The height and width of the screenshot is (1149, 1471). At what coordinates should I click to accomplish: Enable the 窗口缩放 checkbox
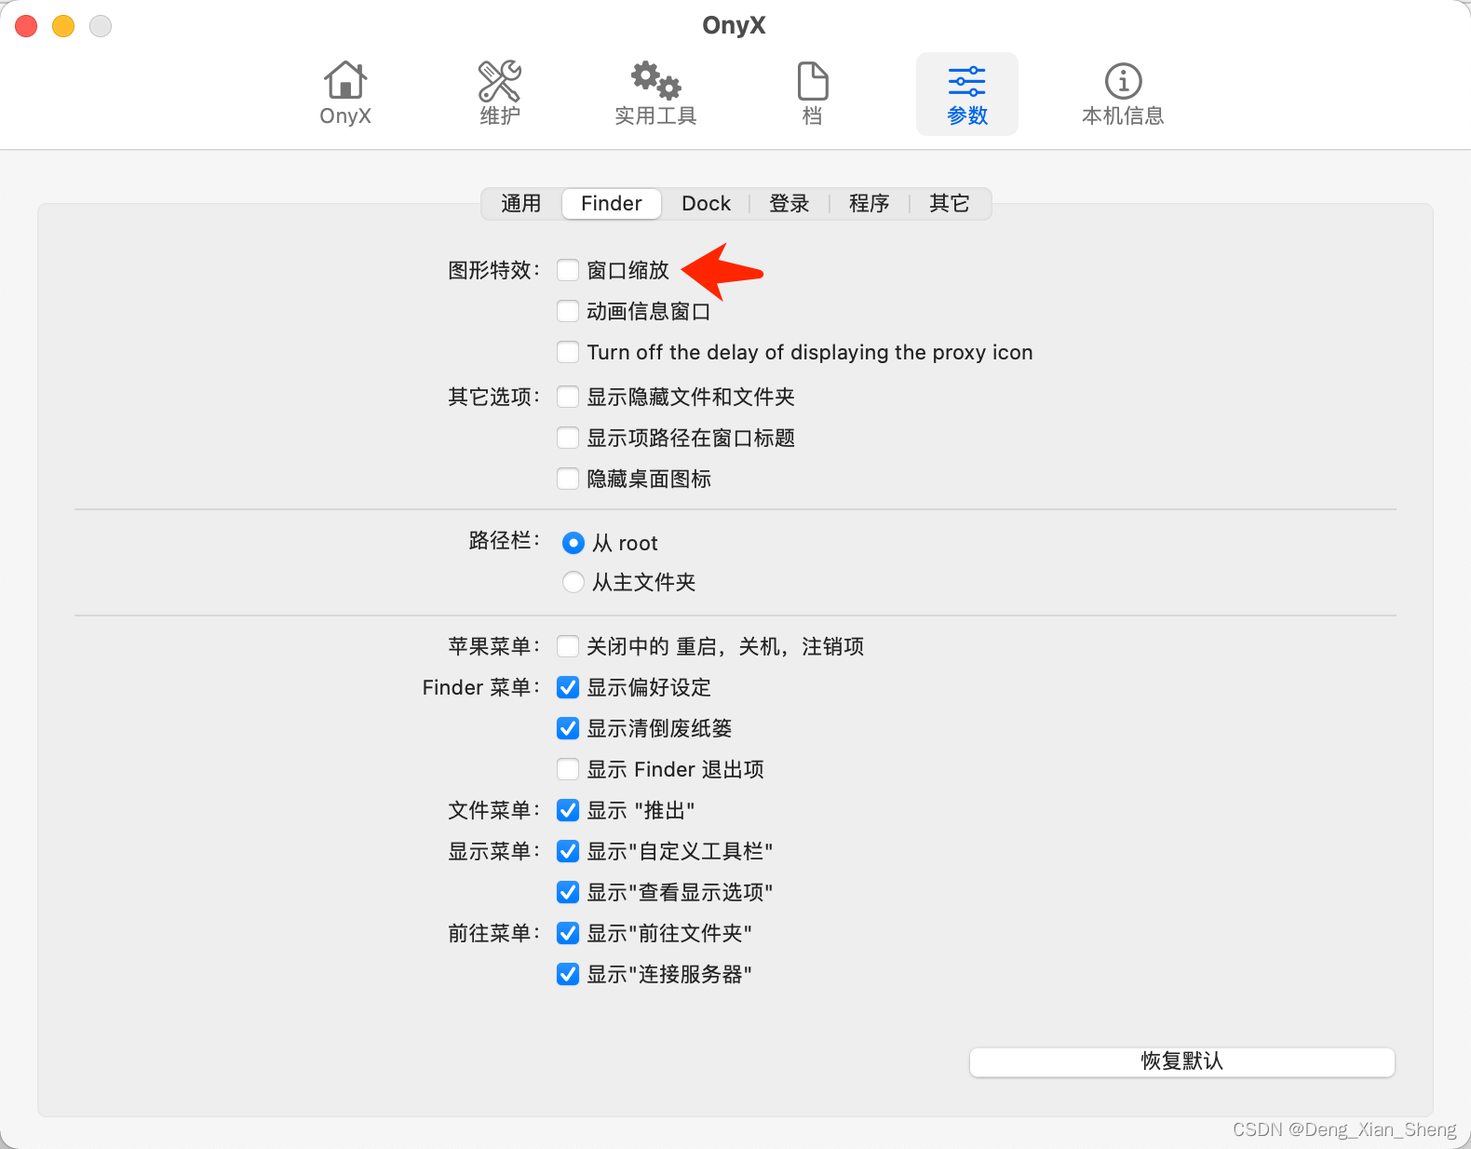click(568, 270)
